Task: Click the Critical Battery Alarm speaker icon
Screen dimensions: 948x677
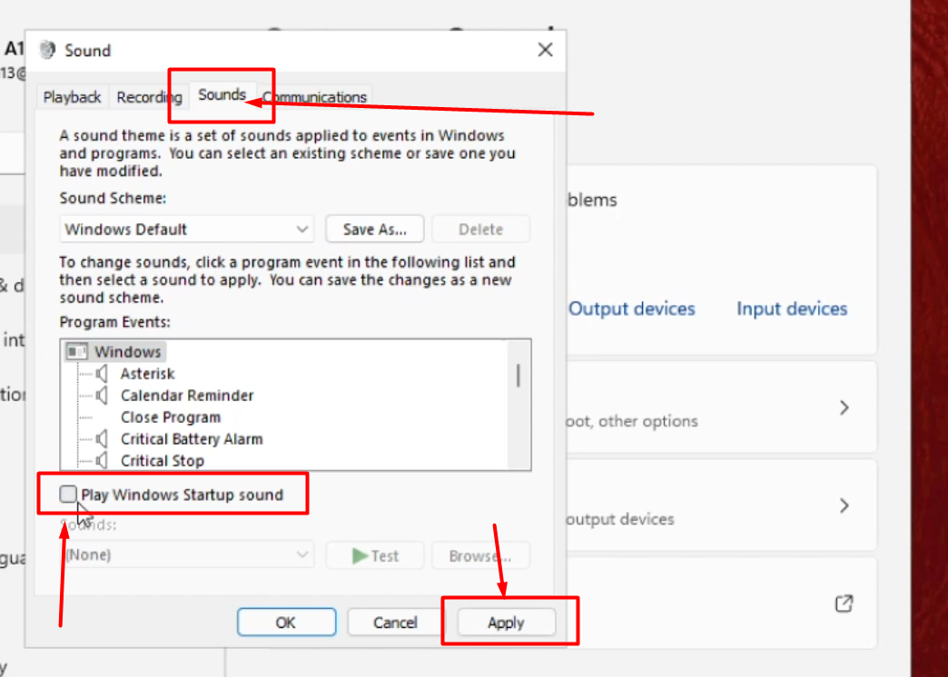Action: tap(102, 439)
